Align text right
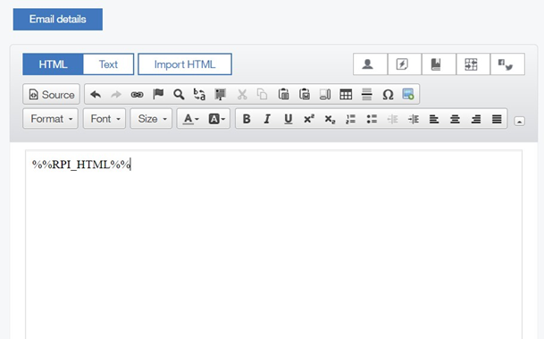The width and height of the screenshot is (544, 339). click(x=476, y=119)
